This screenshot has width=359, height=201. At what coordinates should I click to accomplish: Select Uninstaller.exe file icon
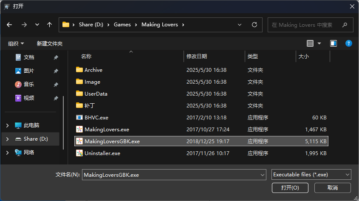click(x=79, y=153)
